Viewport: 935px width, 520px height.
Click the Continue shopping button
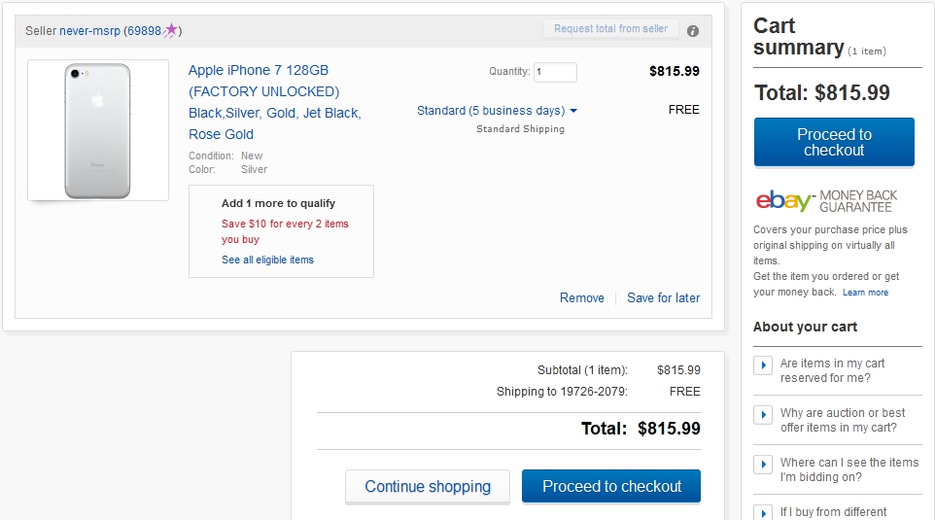(428, 487)
